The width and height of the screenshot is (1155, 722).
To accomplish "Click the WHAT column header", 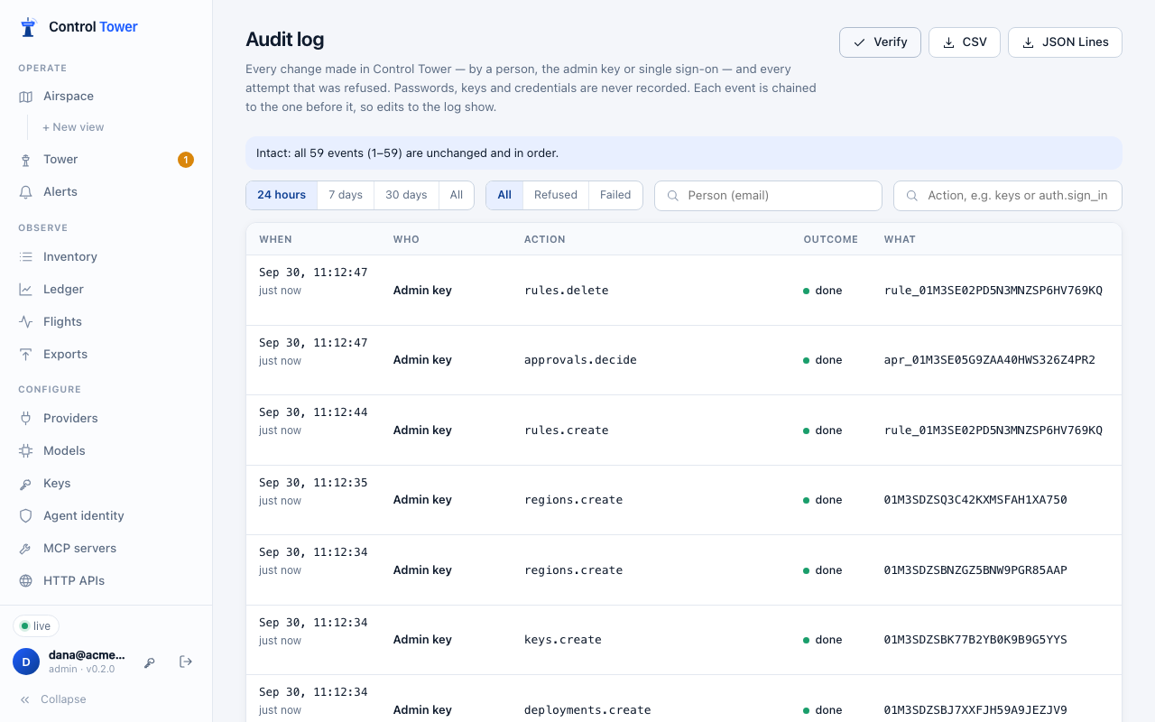I will [900, 240].
